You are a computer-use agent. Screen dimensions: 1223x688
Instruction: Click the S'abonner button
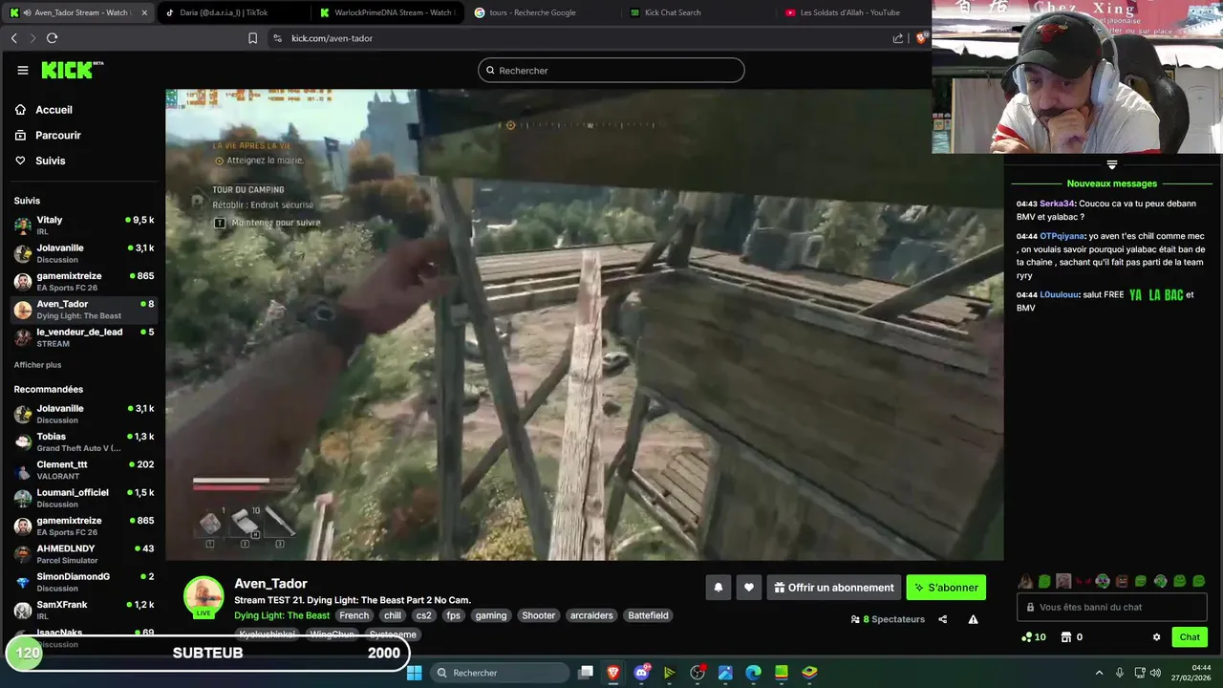point(946,588)
